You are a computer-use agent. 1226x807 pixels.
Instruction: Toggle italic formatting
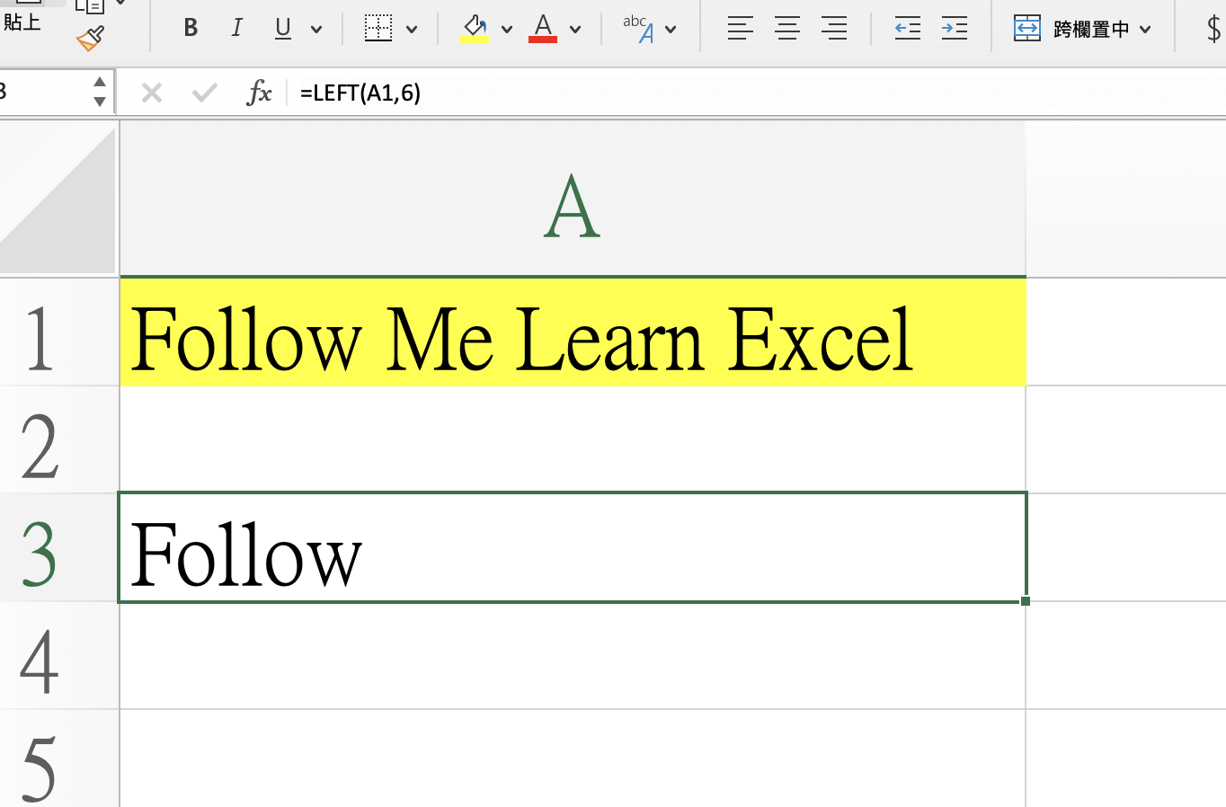pos(236,28)
